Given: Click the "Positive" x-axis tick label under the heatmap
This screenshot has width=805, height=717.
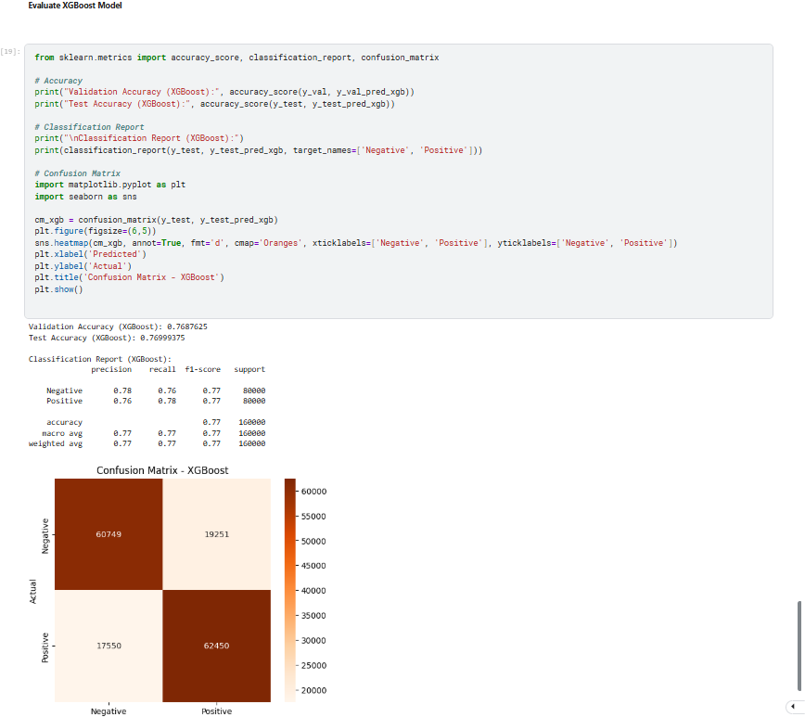Looking at the screenshot, I should (217, 711).
